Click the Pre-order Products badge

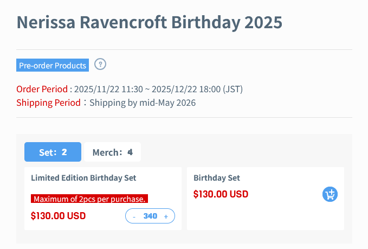[x=53, y=65]
